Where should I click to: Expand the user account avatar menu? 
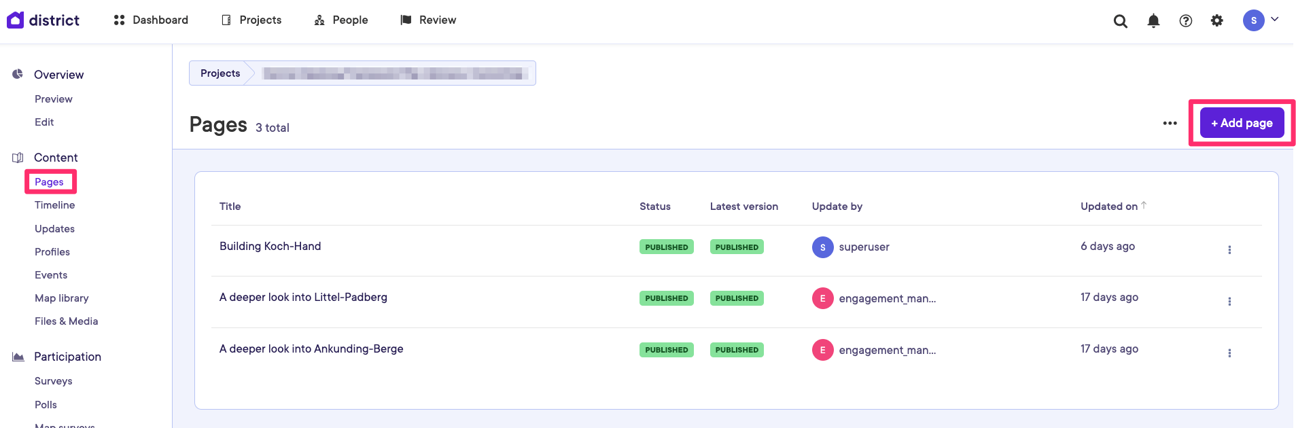click(1260, 20)
